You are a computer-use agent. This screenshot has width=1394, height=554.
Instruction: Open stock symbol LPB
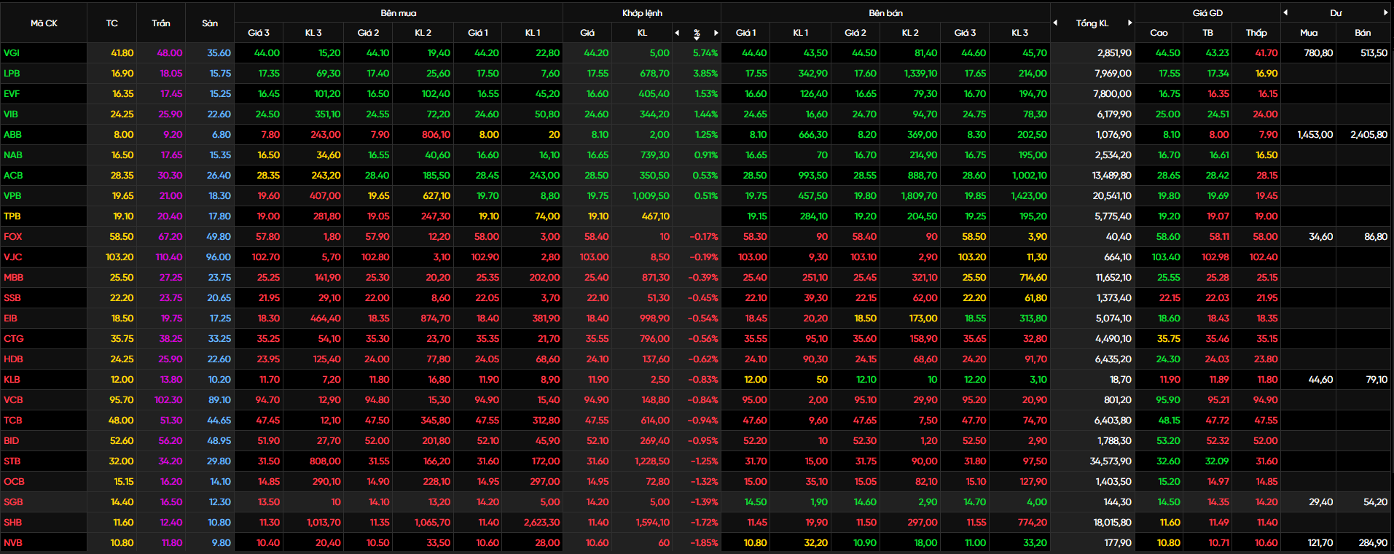[x=12, y=74]
